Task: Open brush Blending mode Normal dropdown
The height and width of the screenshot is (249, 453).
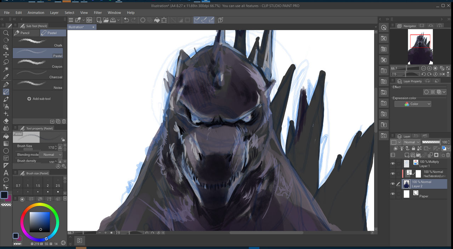Action: (51, 155)
